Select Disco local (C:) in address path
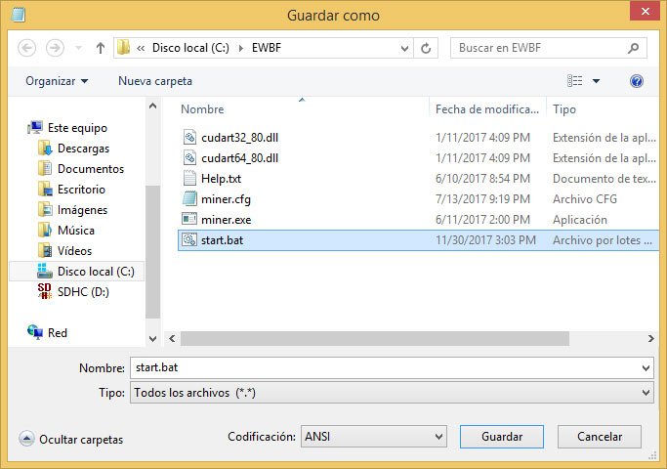The image size is (667, 469). click(x=190, y=48)
